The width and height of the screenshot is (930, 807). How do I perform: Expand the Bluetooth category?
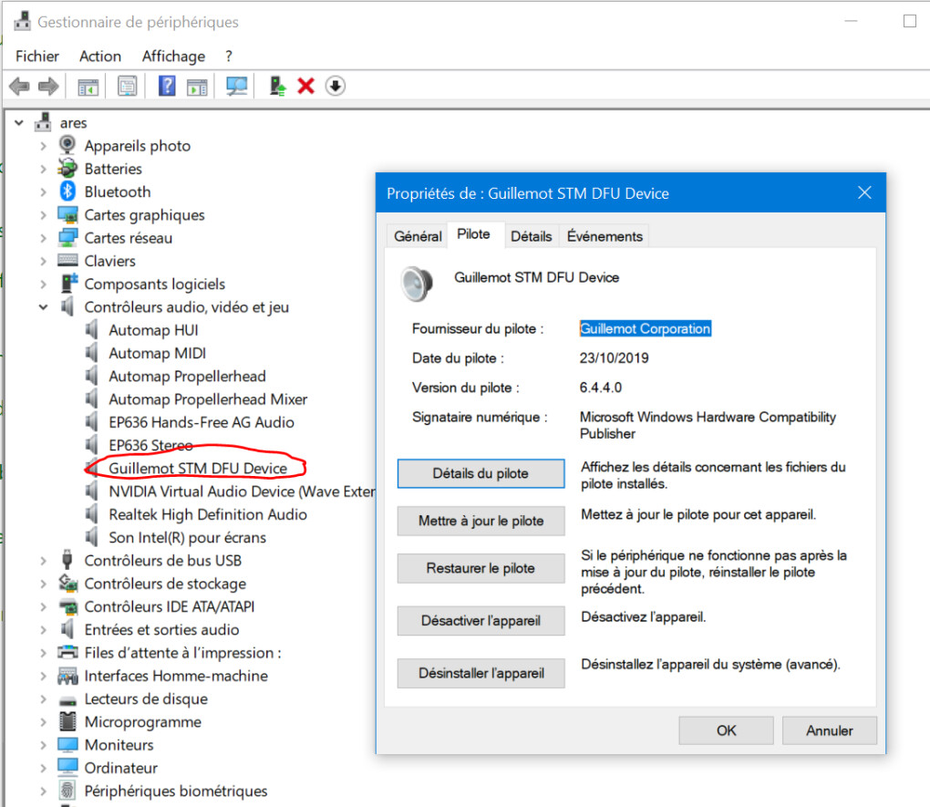tap(43, 192)
